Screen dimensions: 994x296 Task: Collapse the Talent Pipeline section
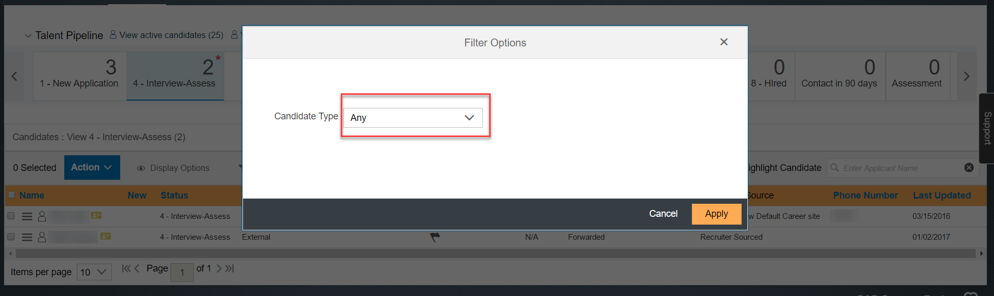pos(28,36)
